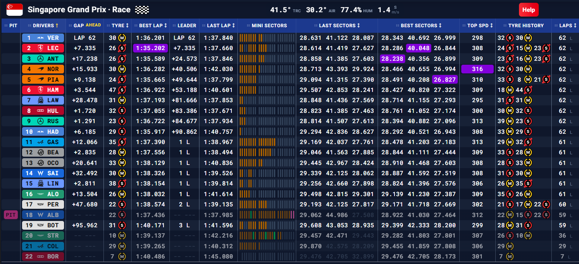Screen dimensions: 579x264
Task: Click Verstappen's medium tyre icon in TYRE column
Action: pos(122,38)
